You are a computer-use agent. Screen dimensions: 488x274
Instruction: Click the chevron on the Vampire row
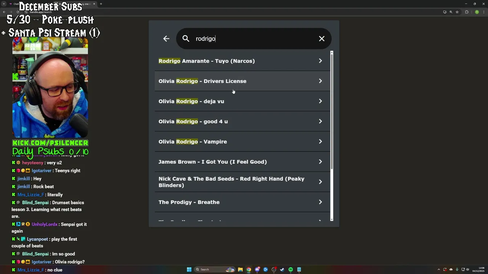(320, 142)
